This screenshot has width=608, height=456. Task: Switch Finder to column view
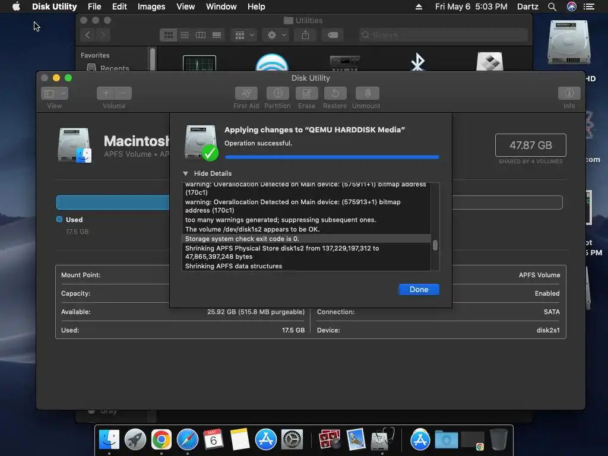pyautogui.click(x=201, y=35)
